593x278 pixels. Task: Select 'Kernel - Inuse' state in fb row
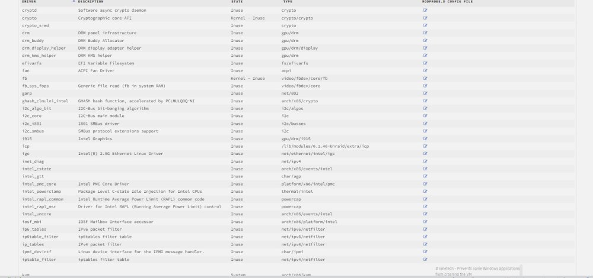pos(248,78)
